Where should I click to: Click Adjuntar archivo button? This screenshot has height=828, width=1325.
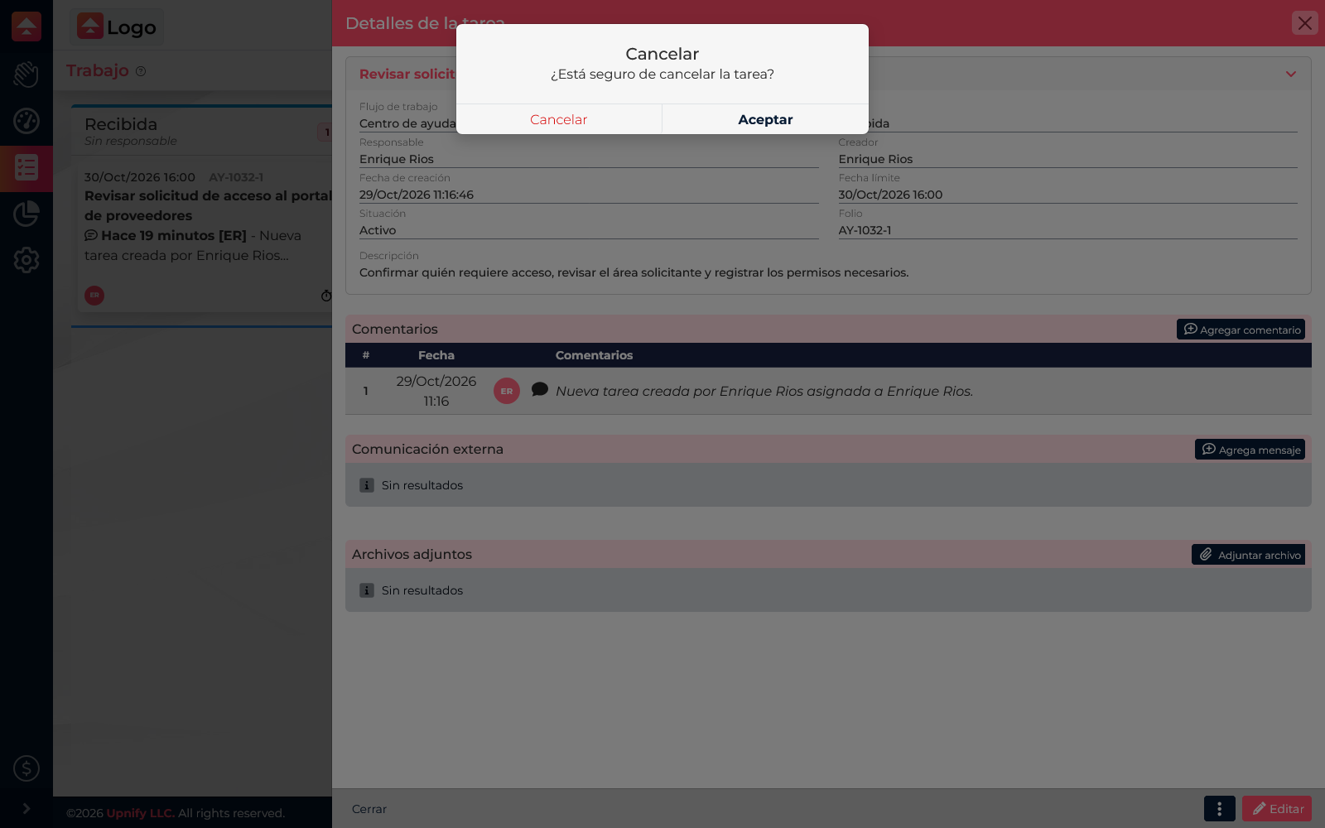click(x=1248, y=555)
